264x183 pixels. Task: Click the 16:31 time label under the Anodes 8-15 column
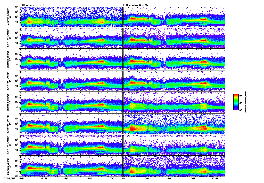point(169,178)
